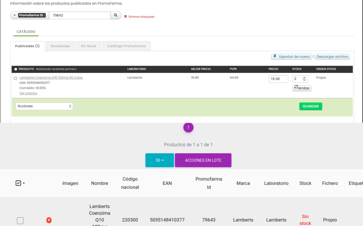
Task: Click the search magnifier icon
Action: 116,15
